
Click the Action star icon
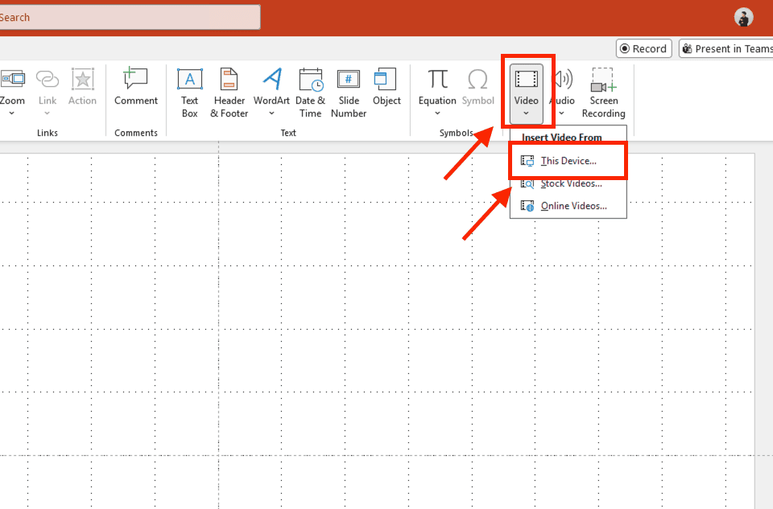82,80
